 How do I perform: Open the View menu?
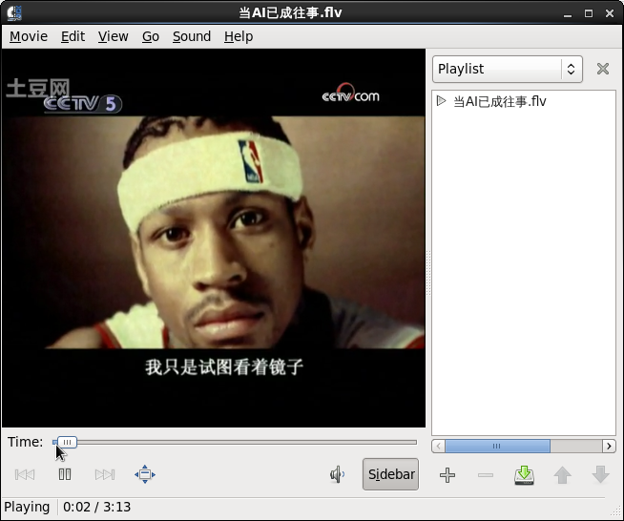click(113, 36)
